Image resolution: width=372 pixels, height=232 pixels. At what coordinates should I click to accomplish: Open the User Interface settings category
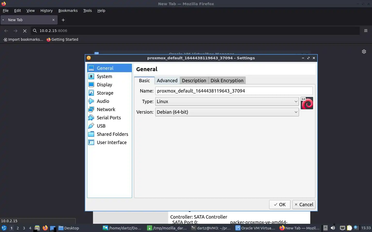(x=110, y=142)
